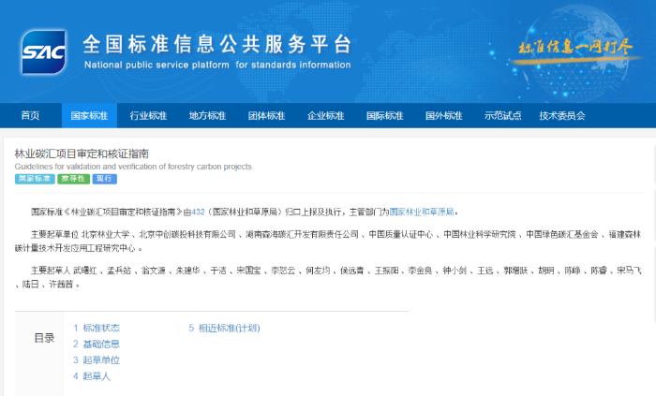Select the 示范试点 menu item
656x396 pixels.
point(502,116)
